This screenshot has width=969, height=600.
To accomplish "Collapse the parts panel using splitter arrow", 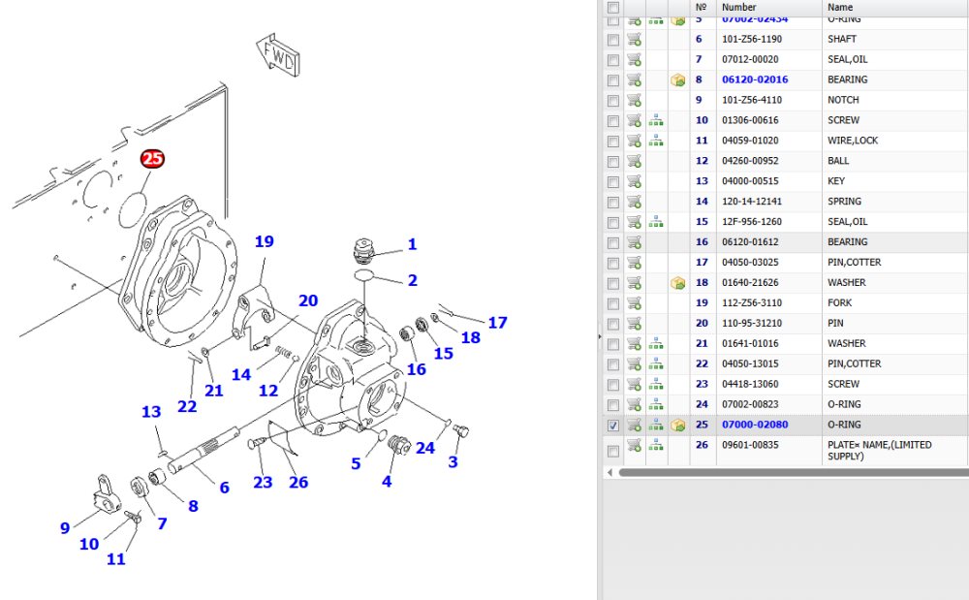I will pyautogui.click(x=600, y=336).
